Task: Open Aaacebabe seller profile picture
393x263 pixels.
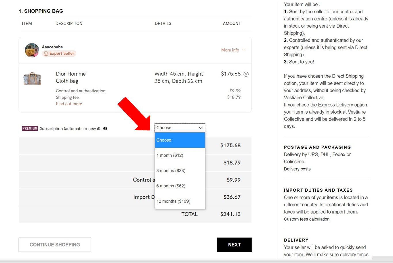Action: [32, 50]
